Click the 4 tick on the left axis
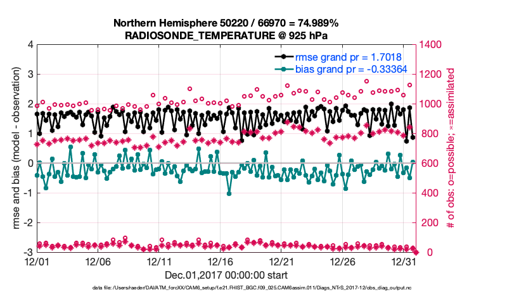526x297 pixels. (30, 45)
